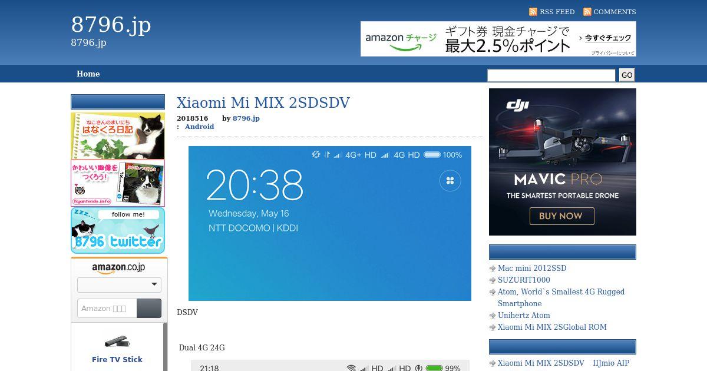707x371 pixels.
Task: Click the GO search button
Action: click(627, 75)
